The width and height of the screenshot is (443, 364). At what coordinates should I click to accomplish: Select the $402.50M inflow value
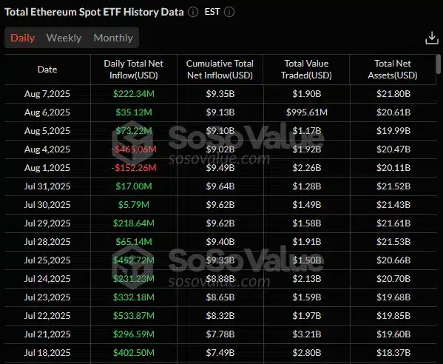(134, 353)
